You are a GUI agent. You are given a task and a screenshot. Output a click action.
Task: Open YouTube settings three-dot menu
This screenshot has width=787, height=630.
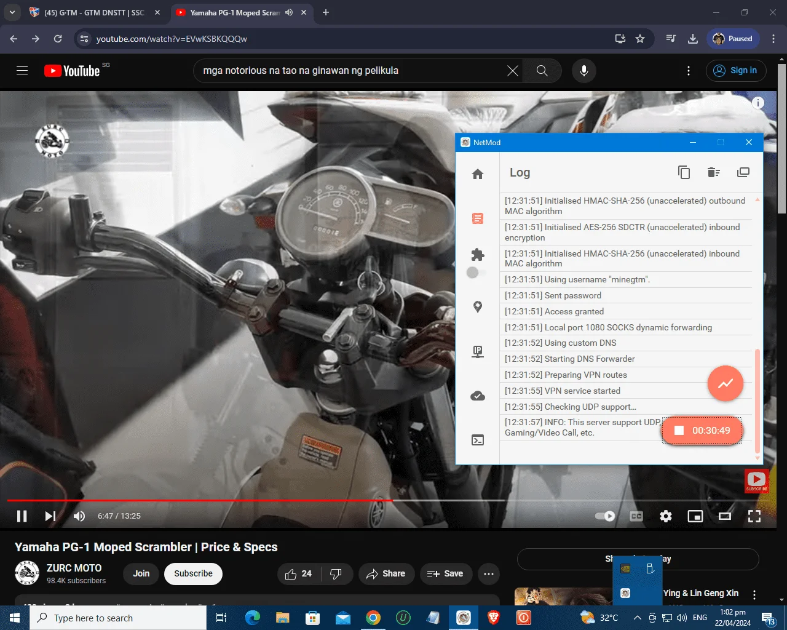point(689,71)
